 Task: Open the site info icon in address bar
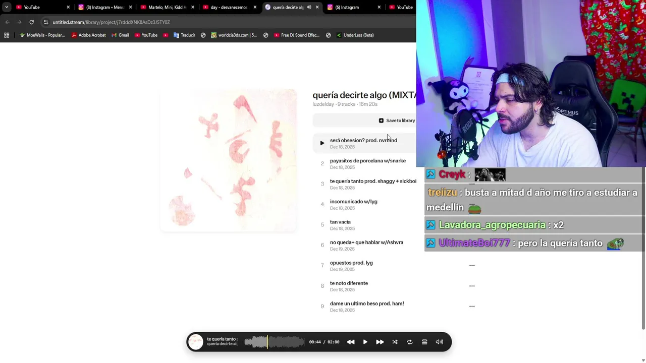(x=46, y=22)
